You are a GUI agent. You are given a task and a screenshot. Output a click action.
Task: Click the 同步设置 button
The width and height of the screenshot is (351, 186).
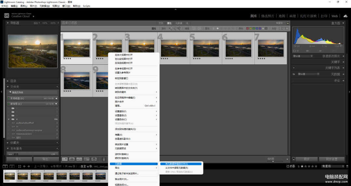(332, 159)
